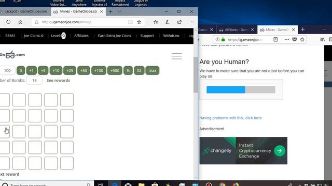Click the Edge address bar URL

[x=66, y=22]
